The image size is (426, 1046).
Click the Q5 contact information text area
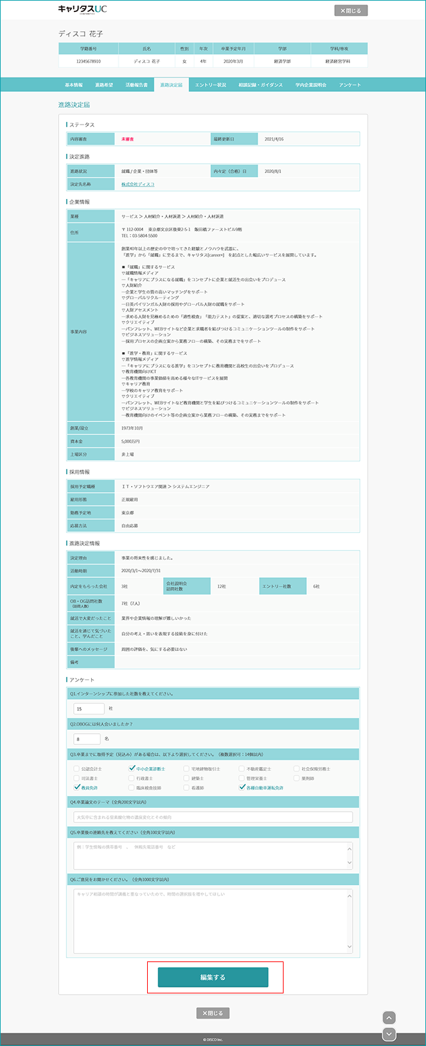tap(213, 856)
